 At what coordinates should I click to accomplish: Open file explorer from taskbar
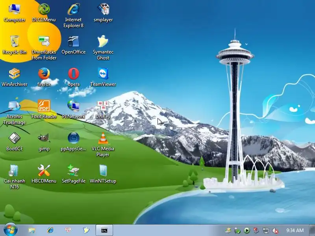click(x=32, y=230)
